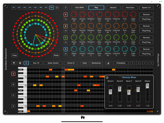Viewport: 164px width, 123px height.
Task: Shift pattern right with the right arrow
Action: [x=151, y=63]
